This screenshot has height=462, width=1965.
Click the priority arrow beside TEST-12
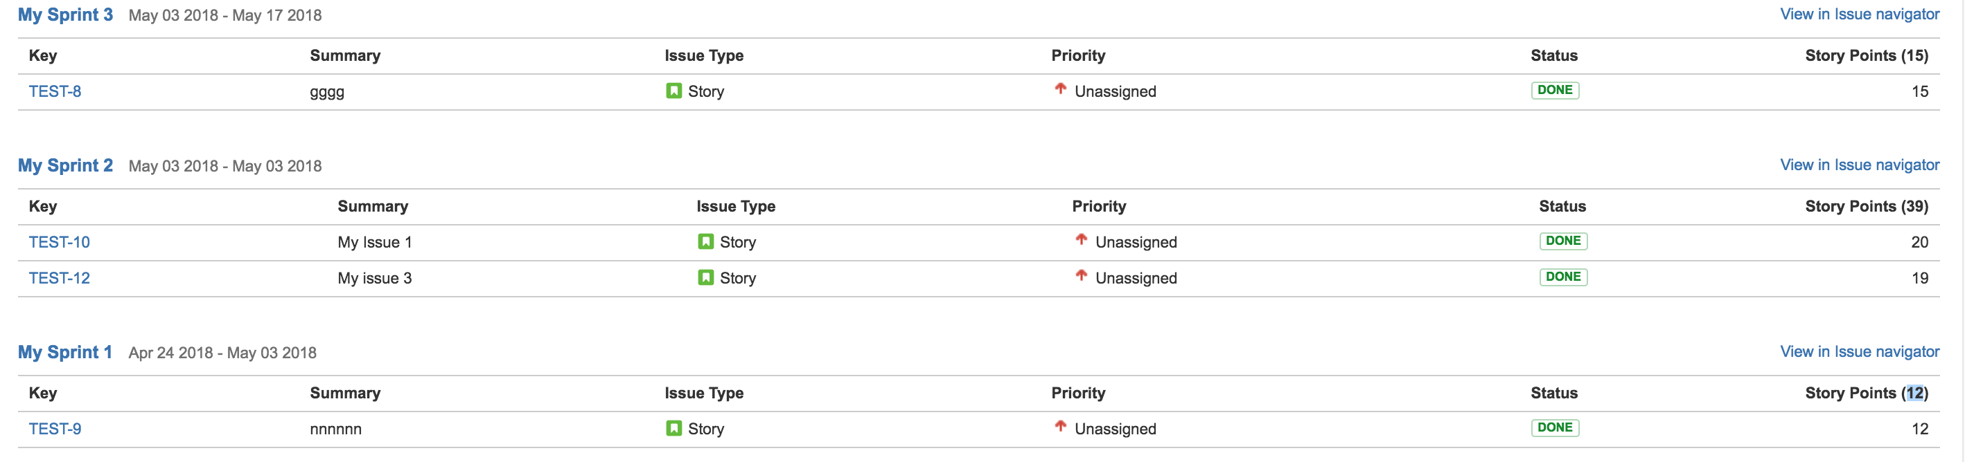[x=1081, y=276]
